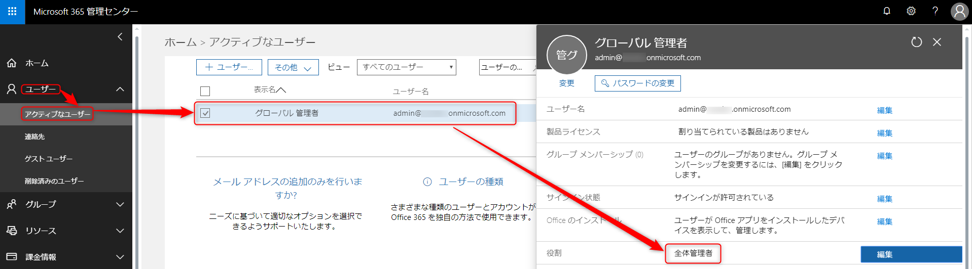
Task: Open the その他 dropdown
Action: point(293,67)
